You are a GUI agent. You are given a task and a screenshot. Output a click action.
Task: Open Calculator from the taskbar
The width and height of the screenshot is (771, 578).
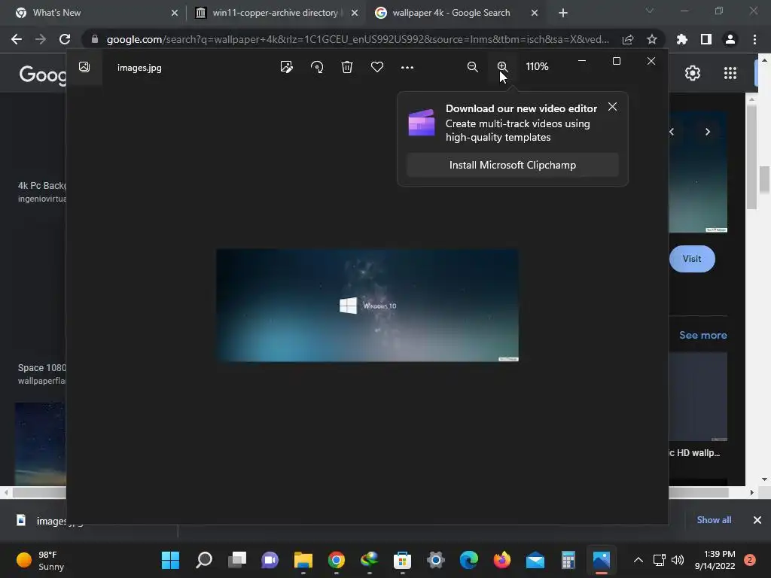pos(568,560)
